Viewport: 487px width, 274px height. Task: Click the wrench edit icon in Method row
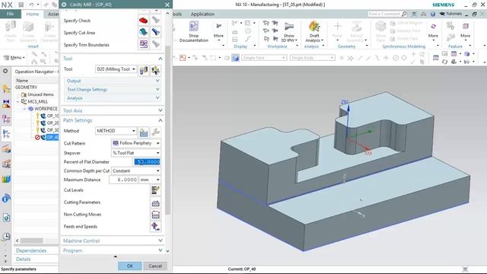[155, 132]
